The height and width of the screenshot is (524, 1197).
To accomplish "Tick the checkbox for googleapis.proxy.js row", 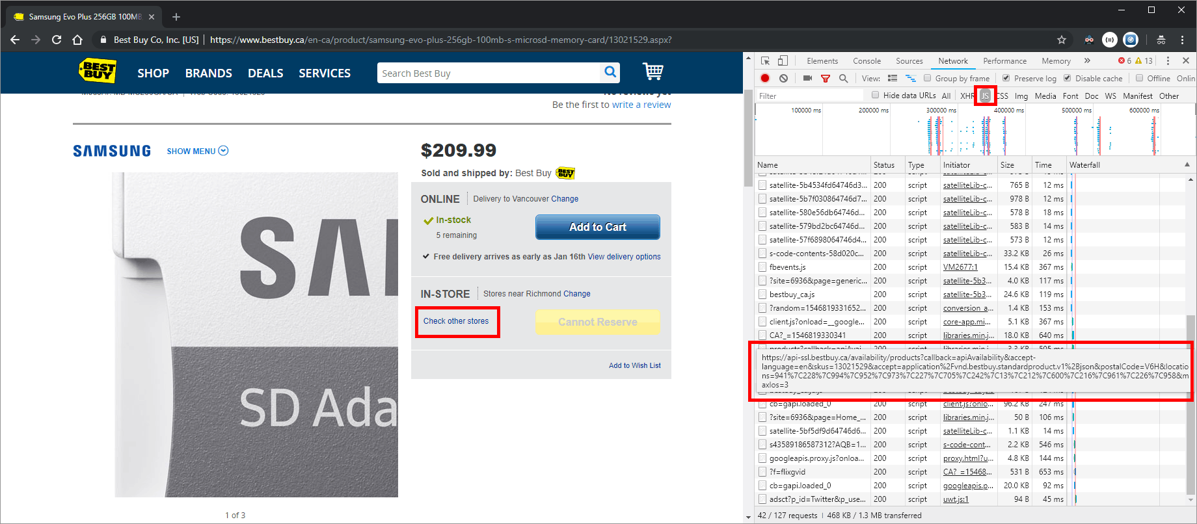I will [x=762, y=458].
